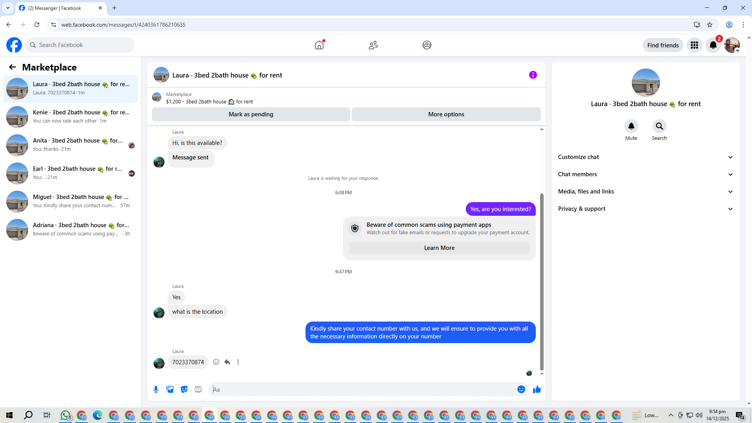Open the emoji picker in the message box
Image resolution: width=752 pixels, height=423 pixels.
(521, 389)
